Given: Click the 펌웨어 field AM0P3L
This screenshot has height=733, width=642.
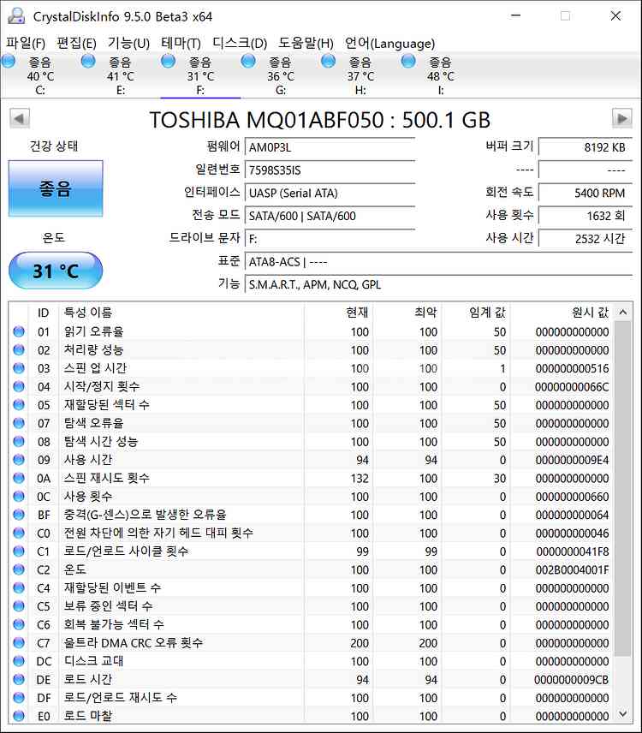Looking at the screenshot, I should [330, 147].
